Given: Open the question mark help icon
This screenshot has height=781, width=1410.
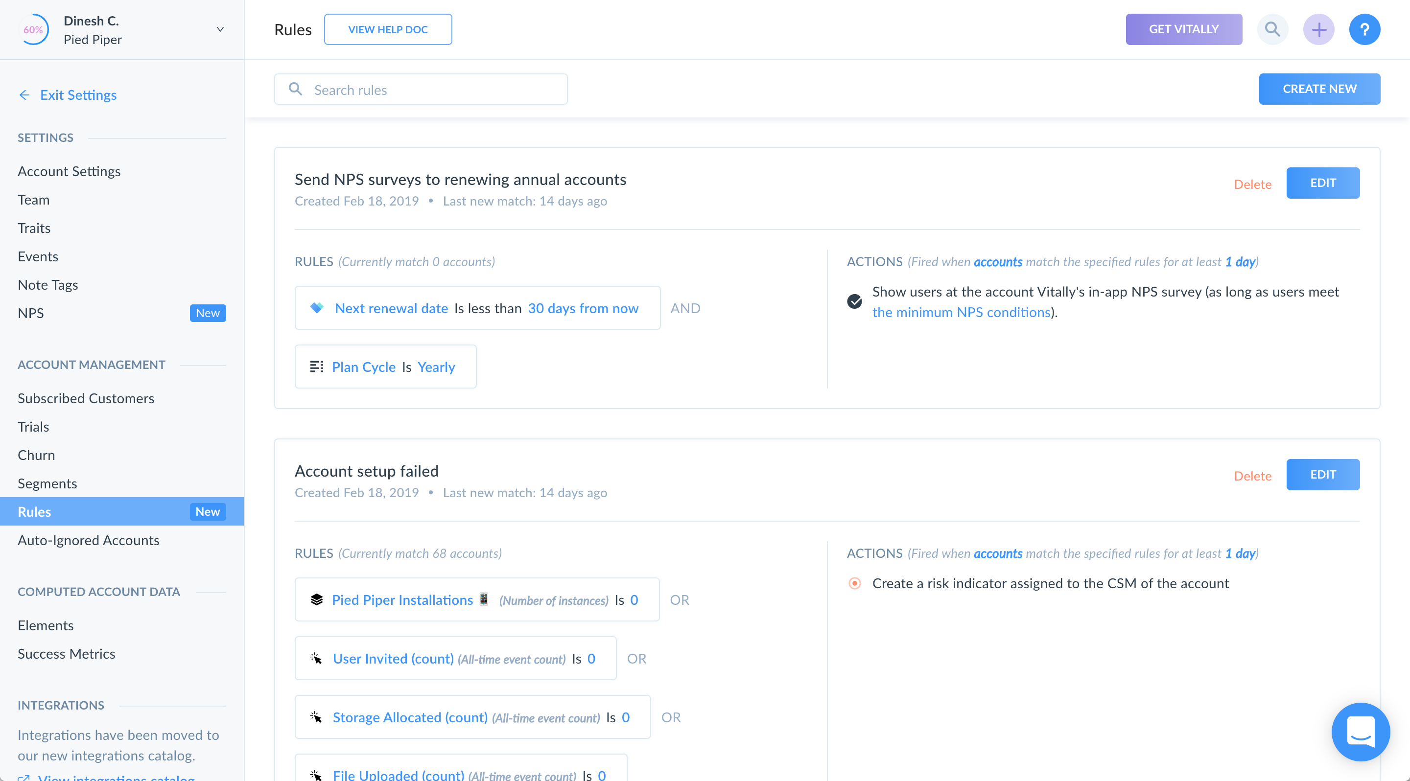Looking at the screenshot, I should click(1364, 29).
